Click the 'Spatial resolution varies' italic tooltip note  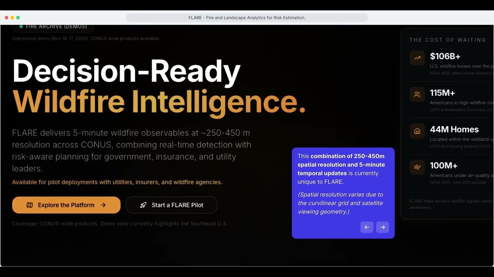pos(340,203)
